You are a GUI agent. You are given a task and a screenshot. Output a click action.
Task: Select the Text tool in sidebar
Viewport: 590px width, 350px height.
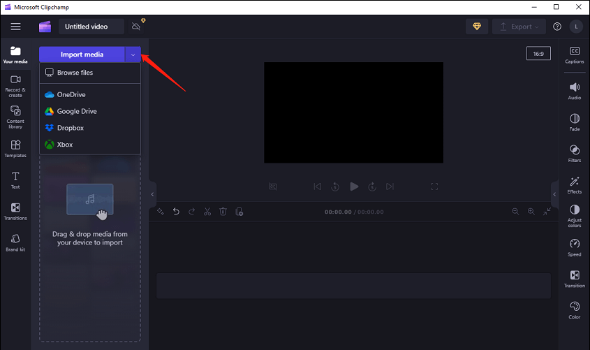[15, 180]
